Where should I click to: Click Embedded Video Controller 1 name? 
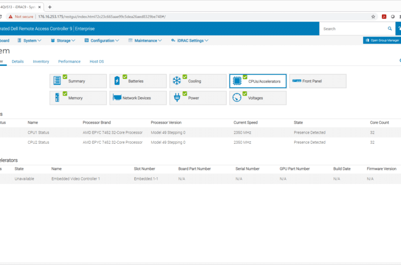[76, 179]
